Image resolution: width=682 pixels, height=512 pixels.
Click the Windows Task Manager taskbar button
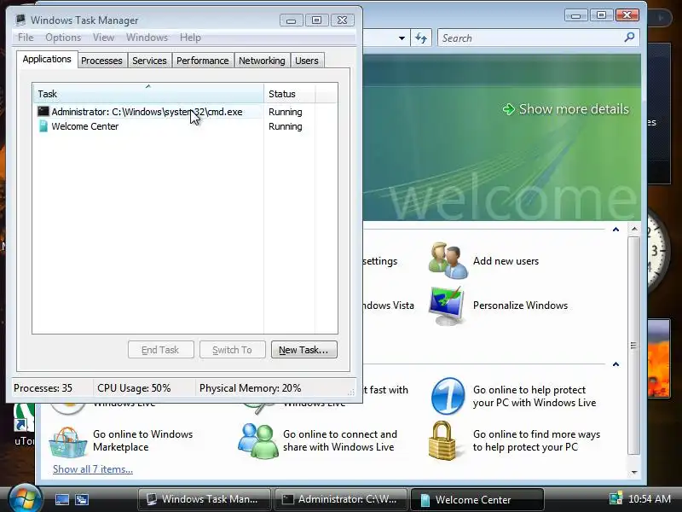point(204,499)
